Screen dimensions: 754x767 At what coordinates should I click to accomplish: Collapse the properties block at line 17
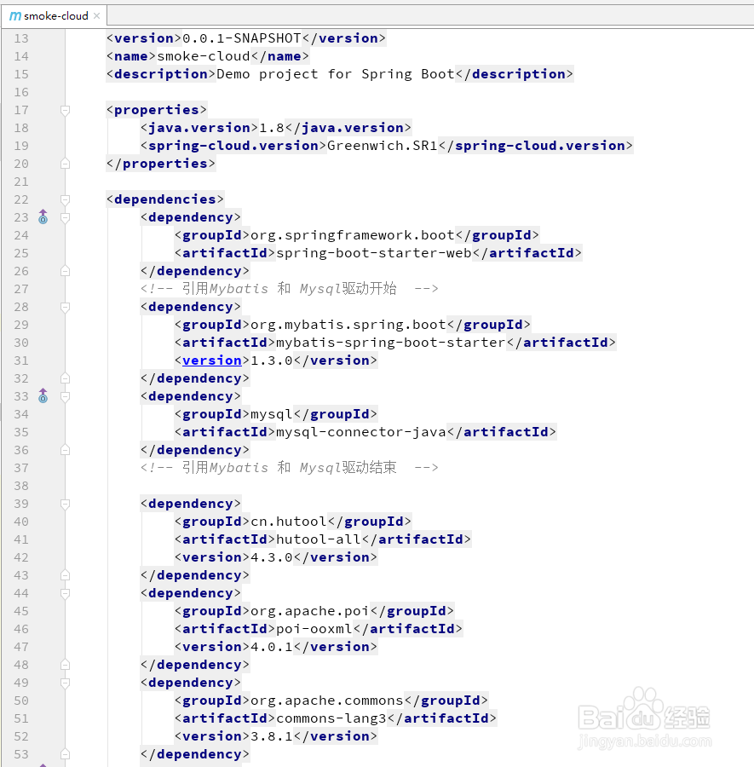65,110
